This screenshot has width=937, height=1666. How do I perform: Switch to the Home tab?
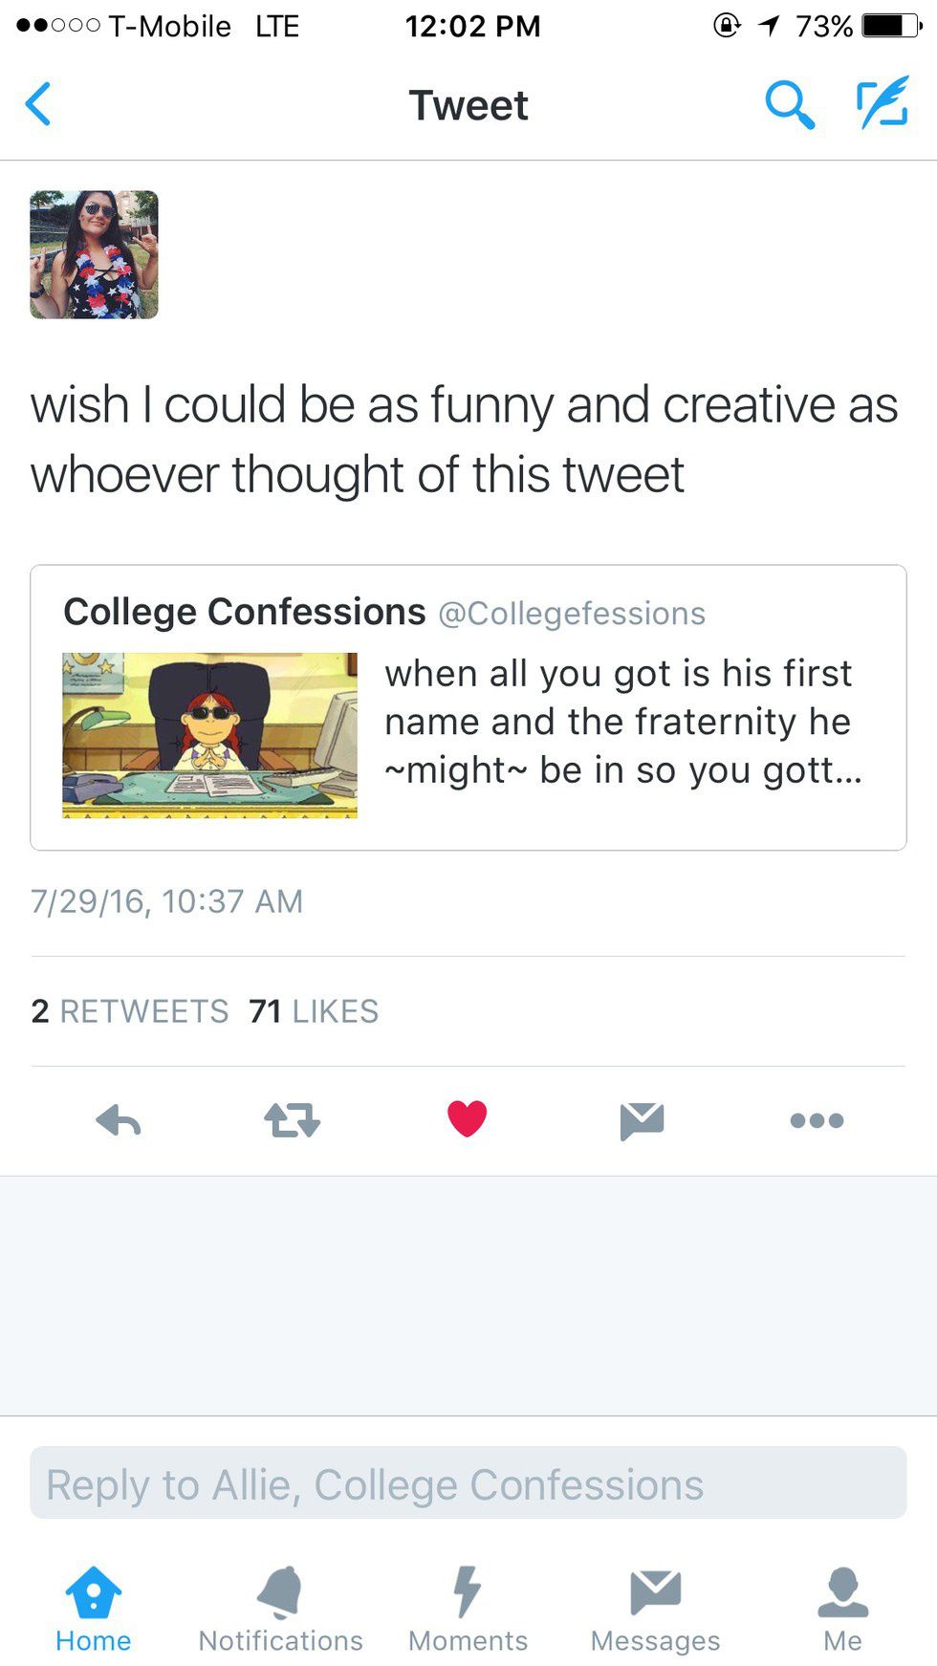(x=93, y=1610)
